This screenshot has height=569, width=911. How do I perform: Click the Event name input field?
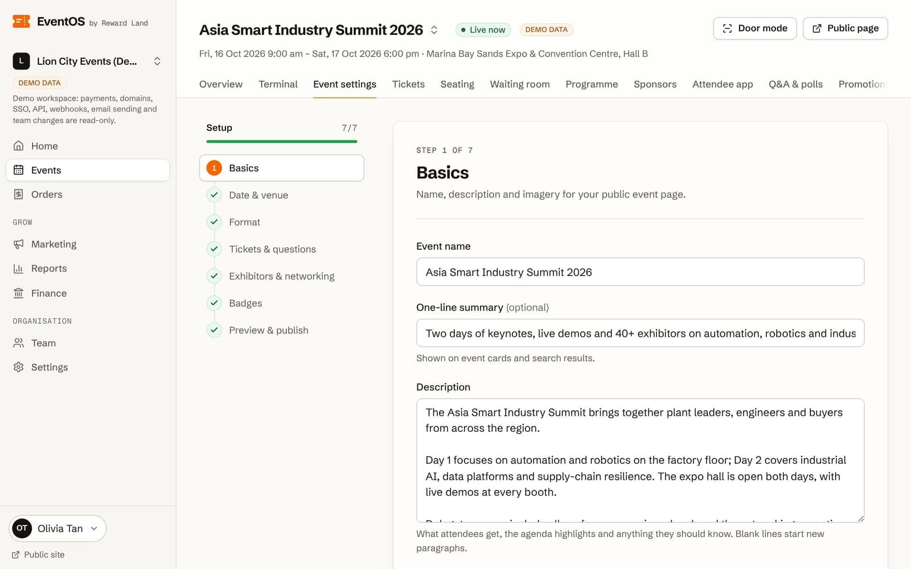click(x=640, y=272)
